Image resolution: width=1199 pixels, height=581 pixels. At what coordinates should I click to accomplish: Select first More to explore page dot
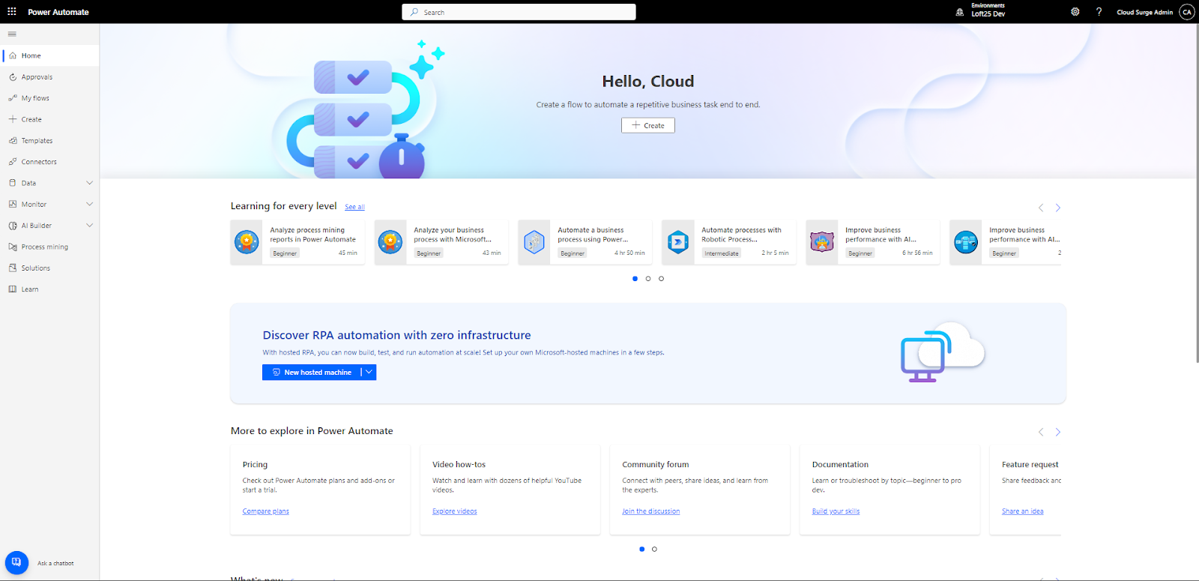click(x=641, y=550)
